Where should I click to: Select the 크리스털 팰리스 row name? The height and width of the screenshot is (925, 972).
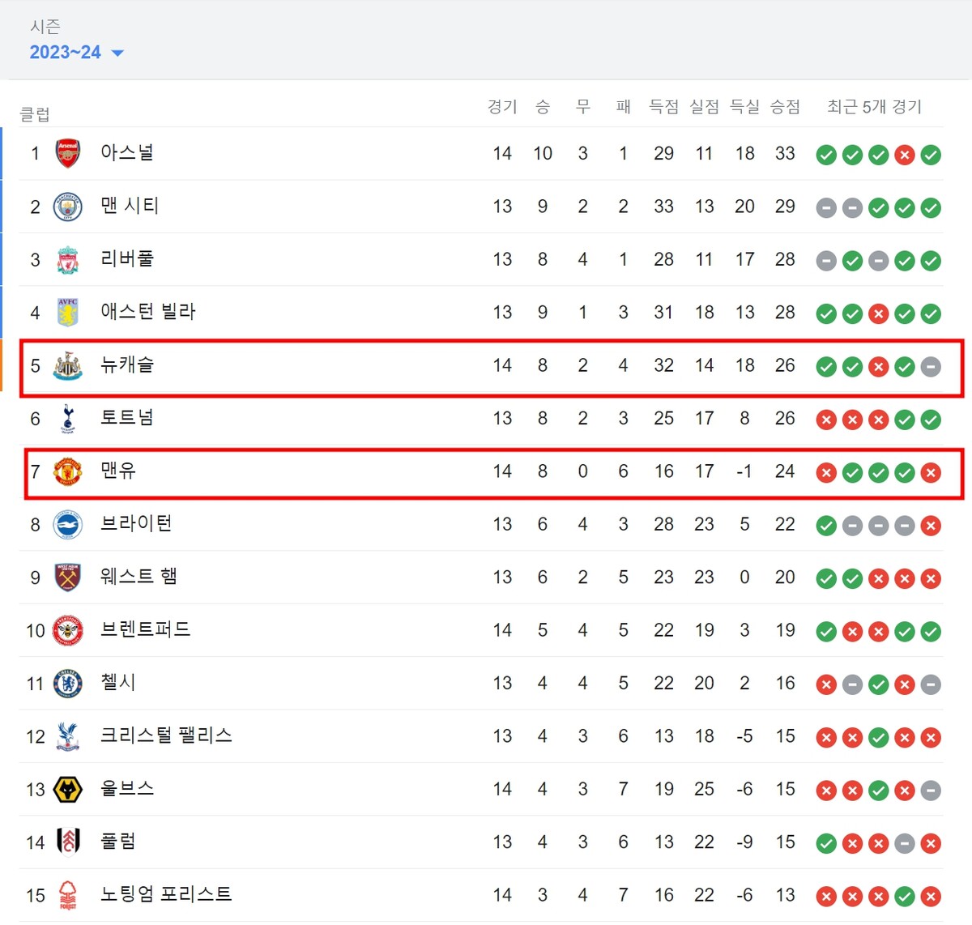tap(166, 735)
